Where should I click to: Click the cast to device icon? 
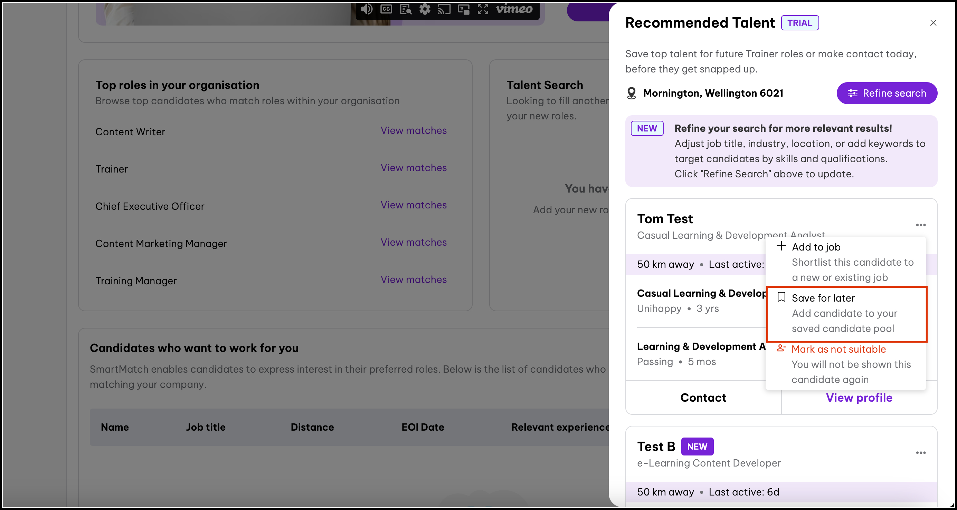[x=444, y=9]
